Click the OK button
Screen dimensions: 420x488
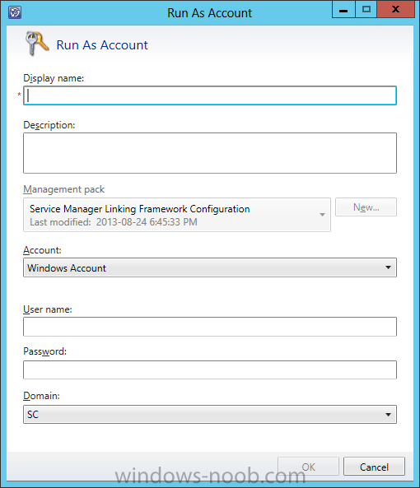pos(308,467)
